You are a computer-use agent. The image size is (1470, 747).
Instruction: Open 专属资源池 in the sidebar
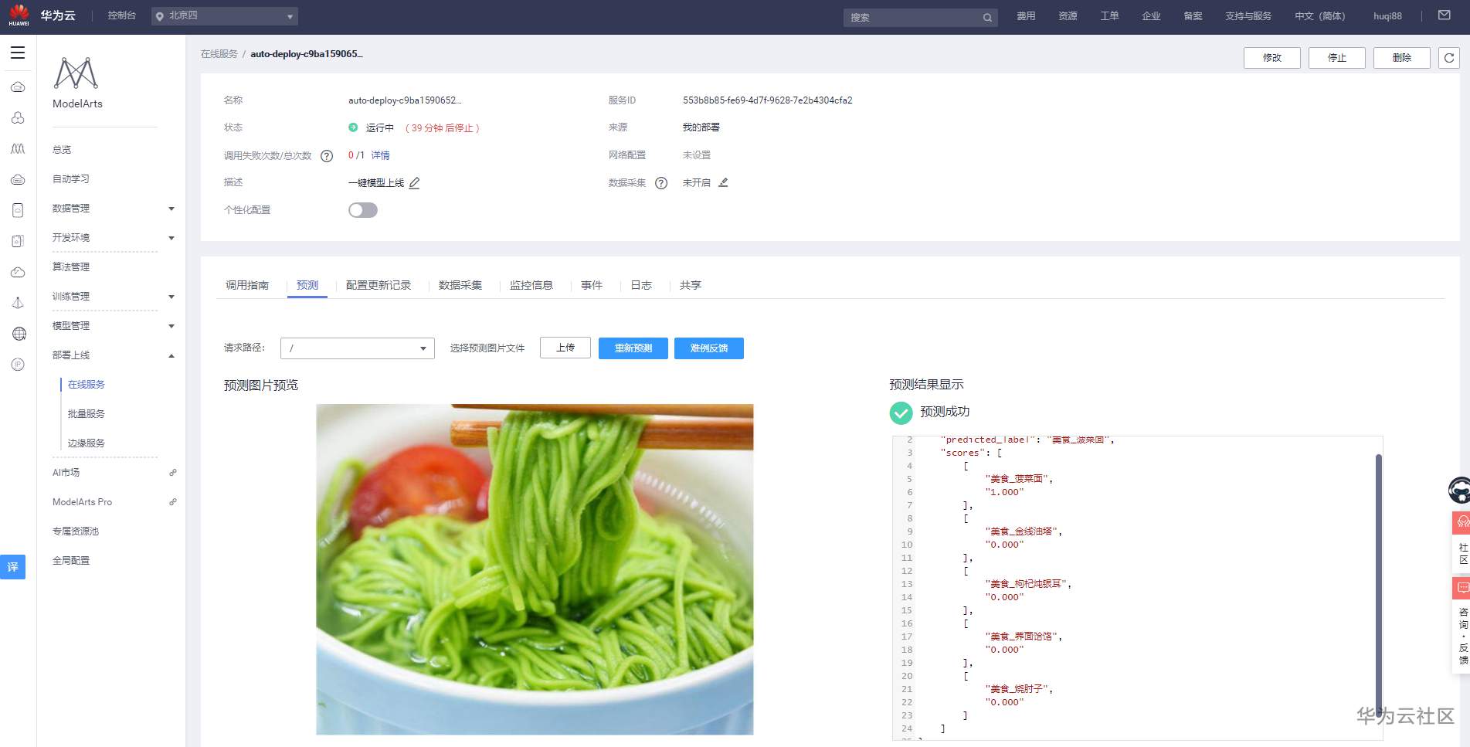[76, 531]
